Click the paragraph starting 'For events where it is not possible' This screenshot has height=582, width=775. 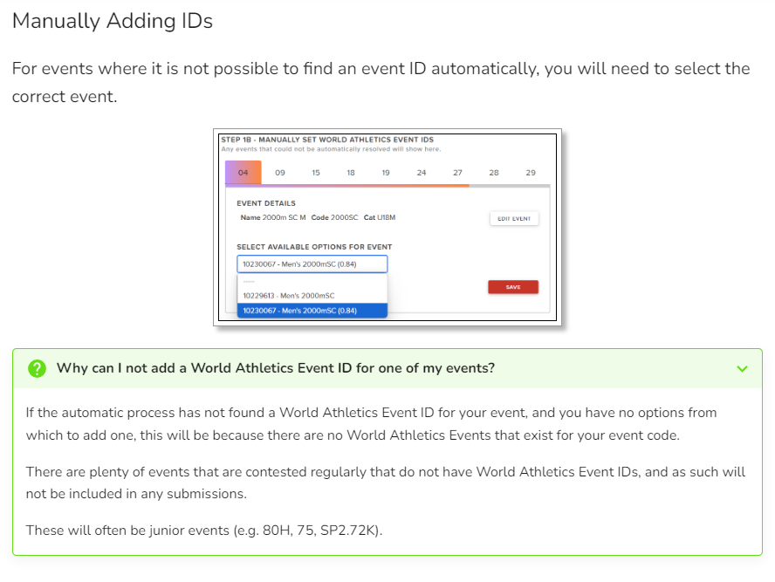381,82
